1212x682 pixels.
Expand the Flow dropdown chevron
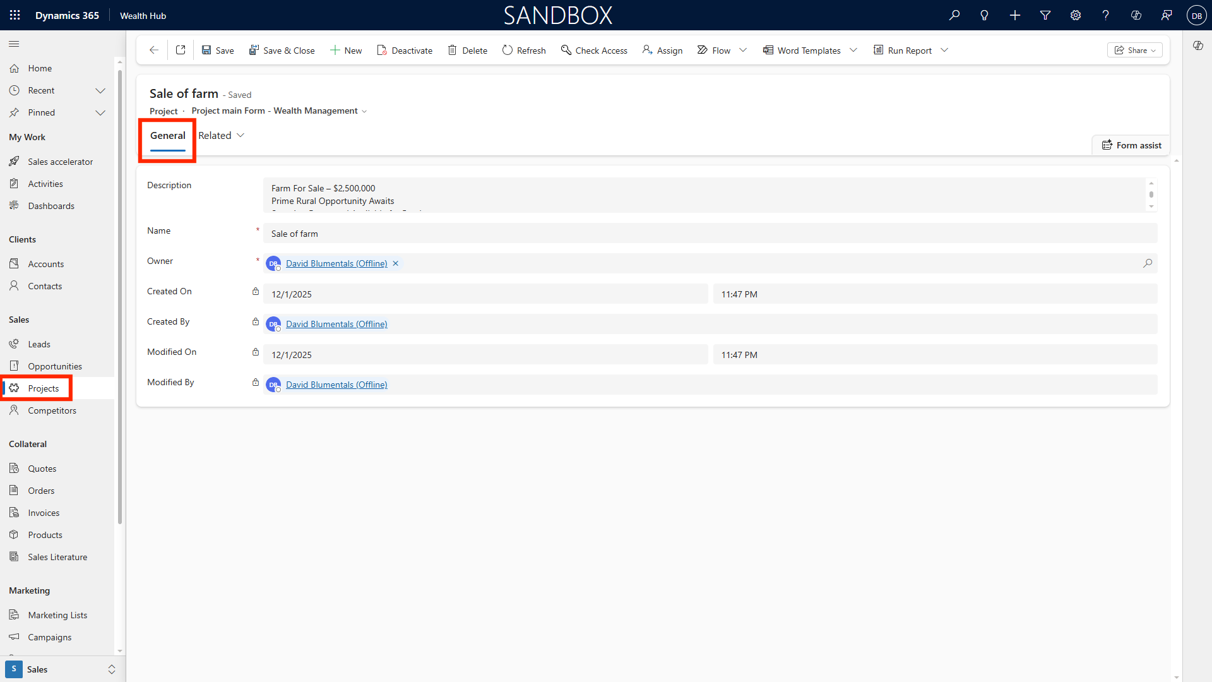pyautogui.click(x=743, y=50)
